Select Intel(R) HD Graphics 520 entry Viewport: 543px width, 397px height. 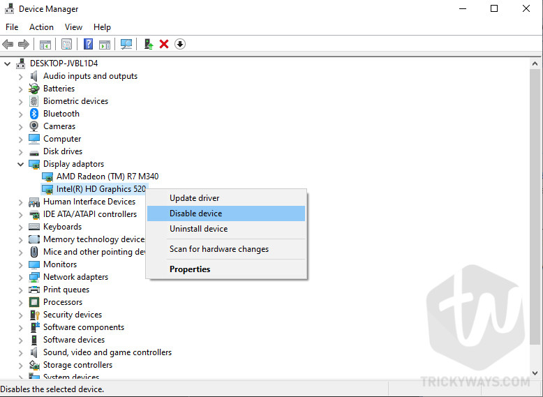(94, 189)
